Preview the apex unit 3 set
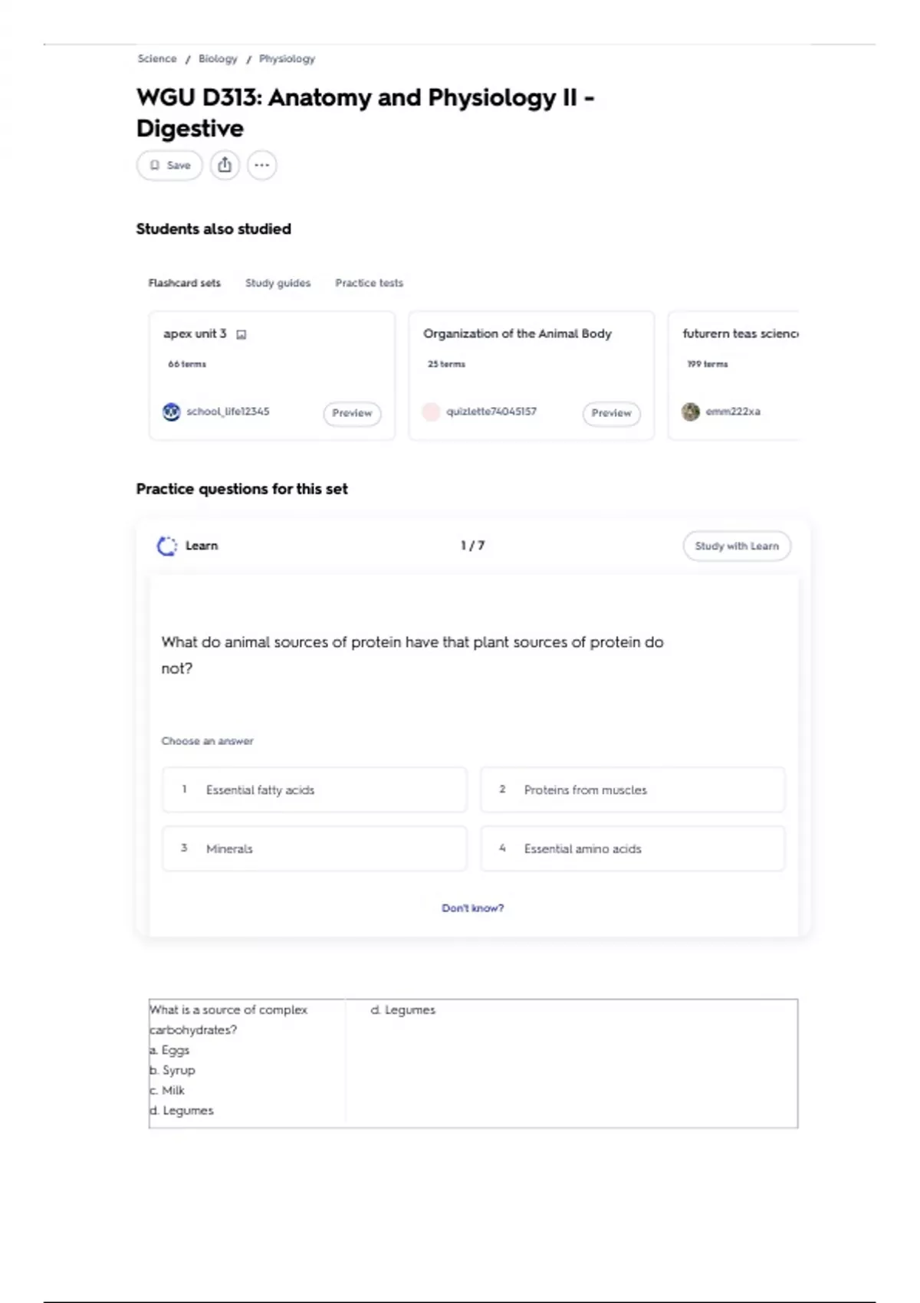 352,413
